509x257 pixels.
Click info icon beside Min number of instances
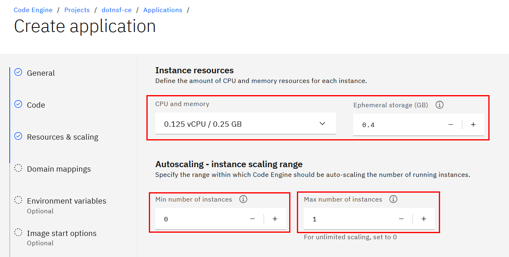(x=243, y=199)
